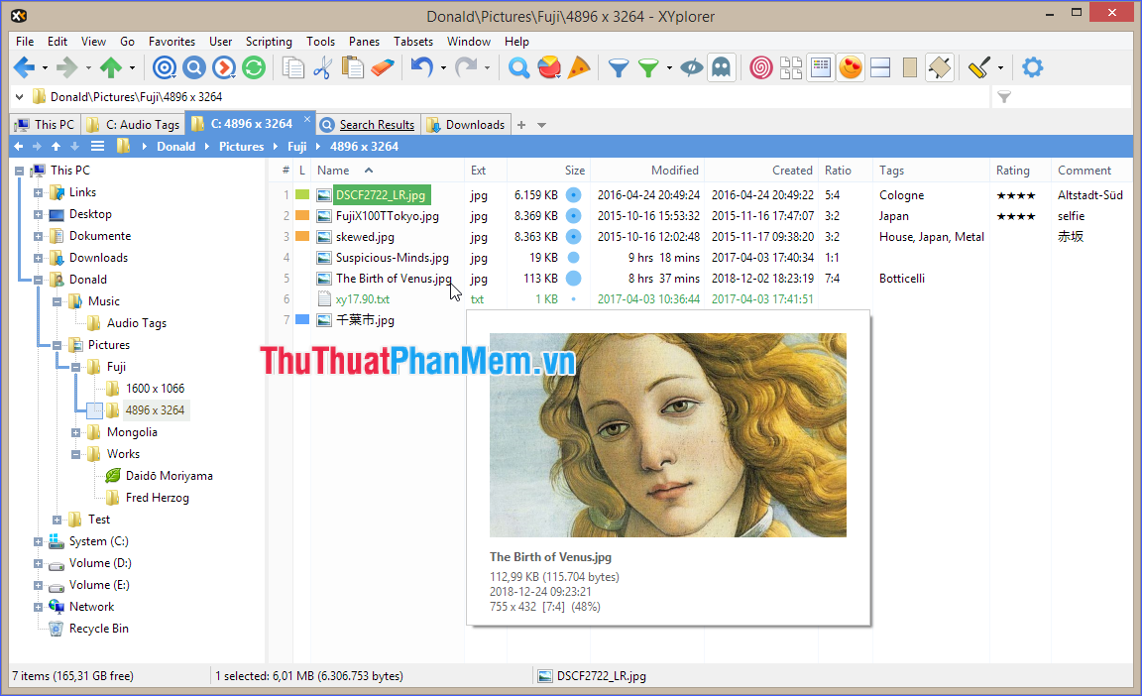Open the paint roller dropdown arrow
This screenshot has height=696, width=1142.
1000,68
